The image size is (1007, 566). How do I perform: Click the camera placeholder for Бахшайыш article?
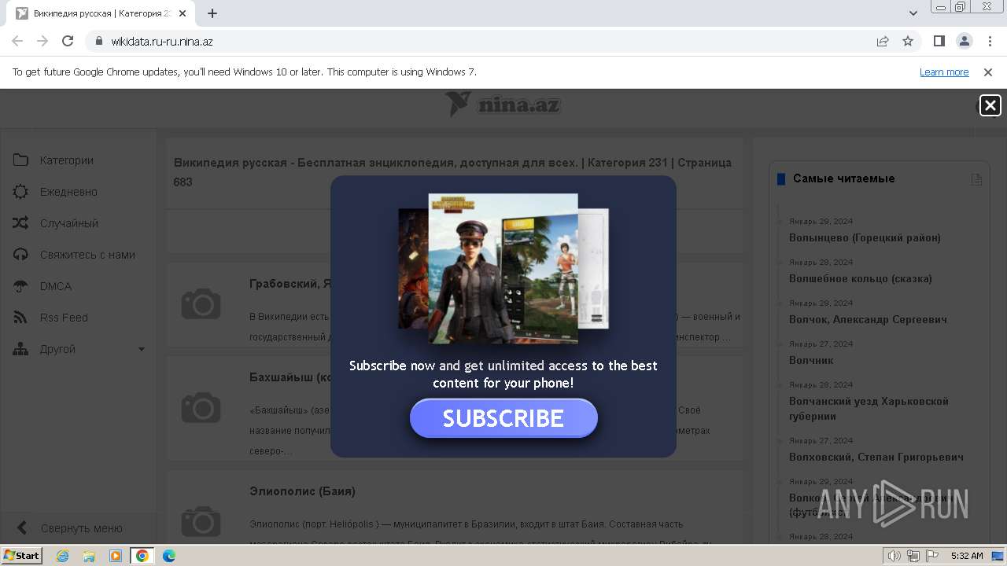[201, 407]
